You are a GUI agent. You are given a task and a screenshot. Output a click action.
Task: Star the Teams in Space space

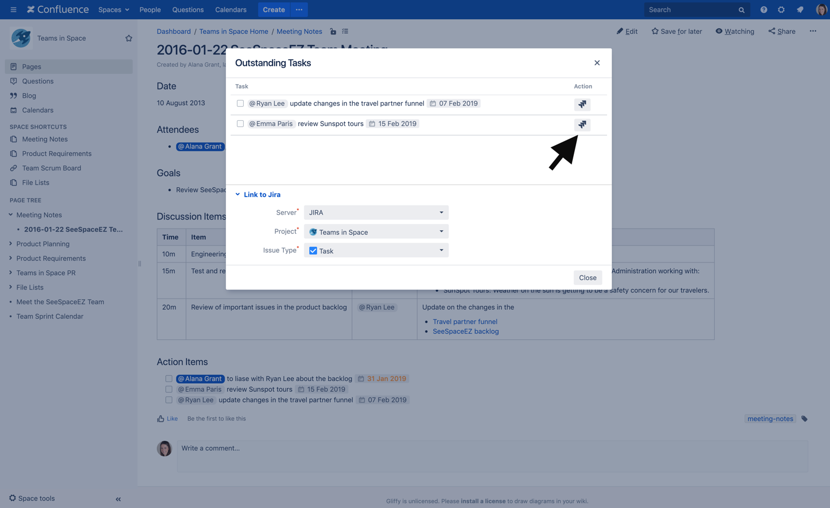point(129,38)
